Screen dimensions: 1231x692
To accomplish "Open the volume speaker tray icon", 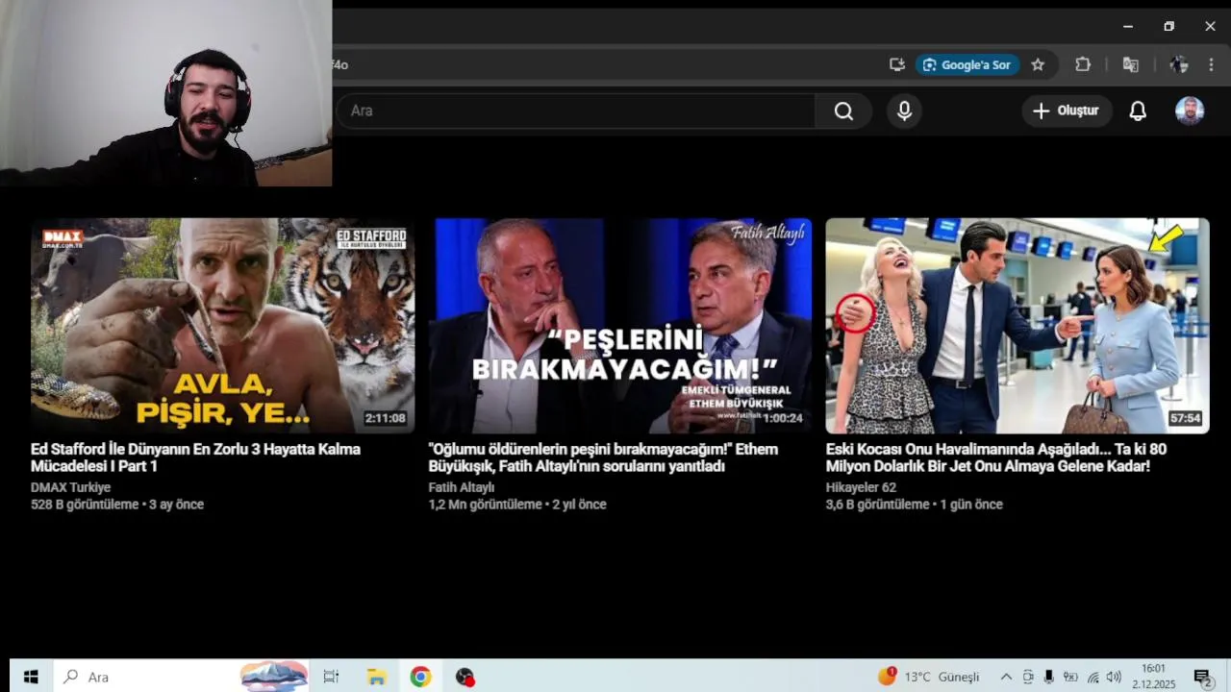I will (1114, 677).
